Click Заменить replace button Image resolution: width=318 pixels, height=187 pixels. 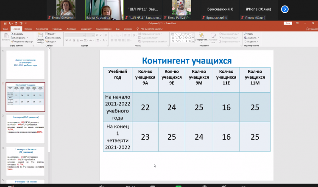tap(251, 38)
